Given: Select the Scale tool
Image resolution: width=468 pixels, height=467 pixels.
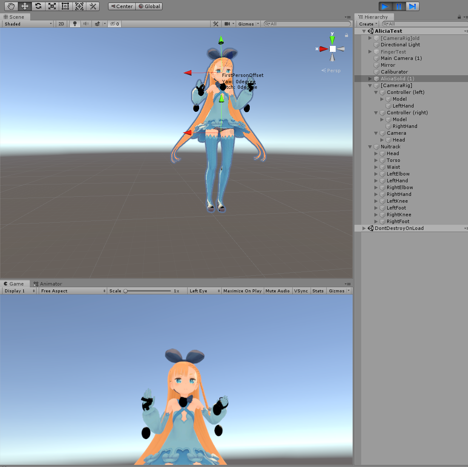Looking at the screenshot, I should tap(52, 6).
